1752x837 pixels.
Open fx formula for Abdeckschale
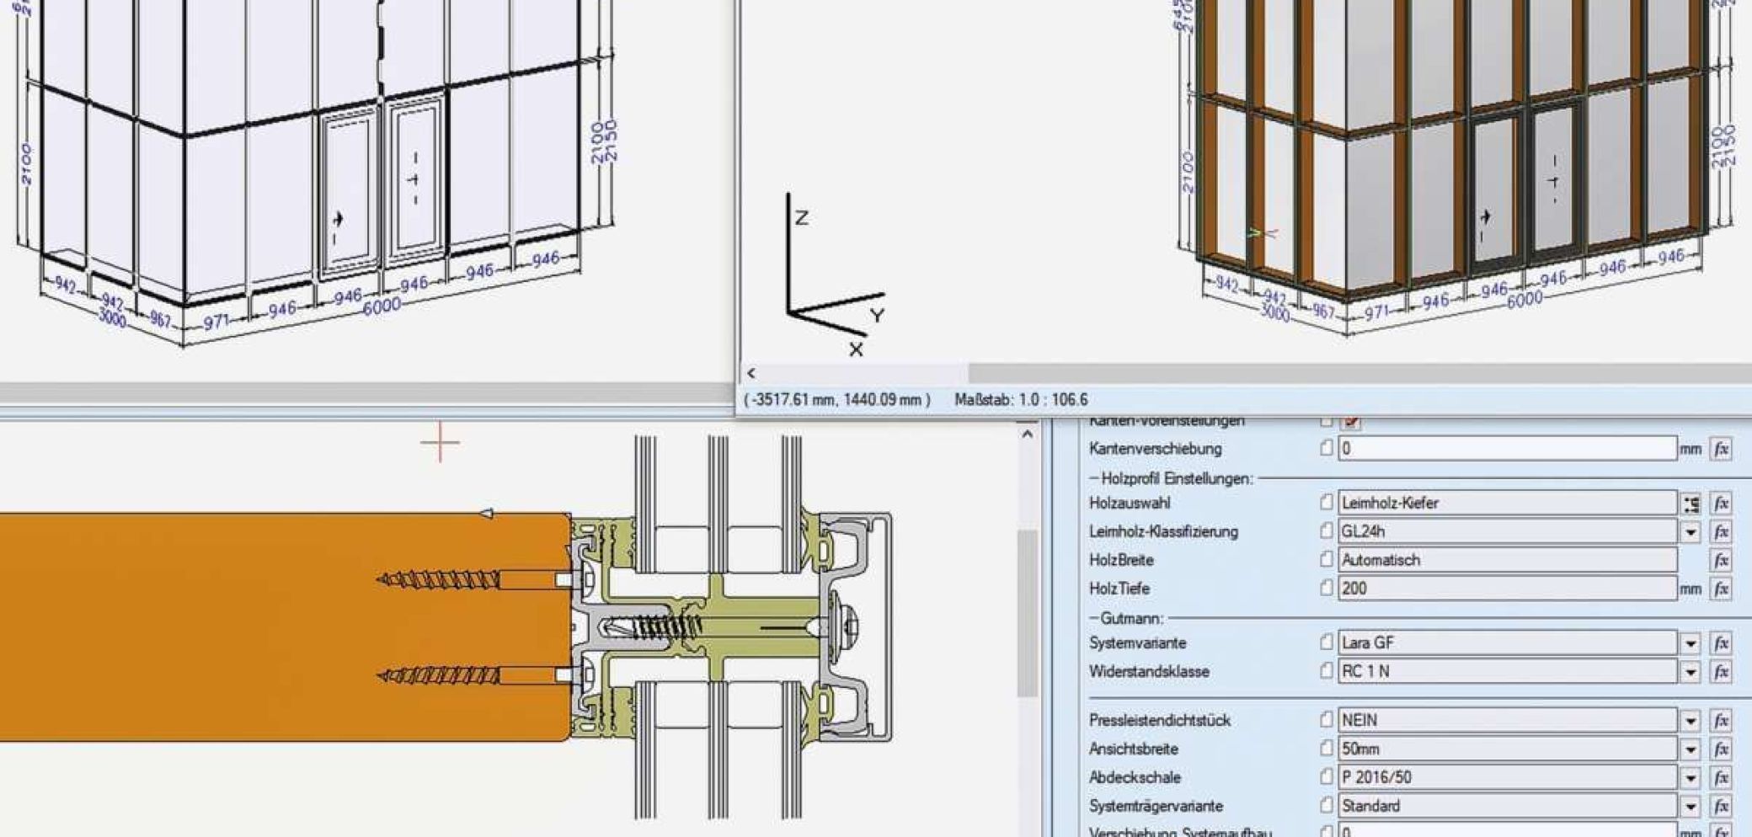click(1721, 777)
